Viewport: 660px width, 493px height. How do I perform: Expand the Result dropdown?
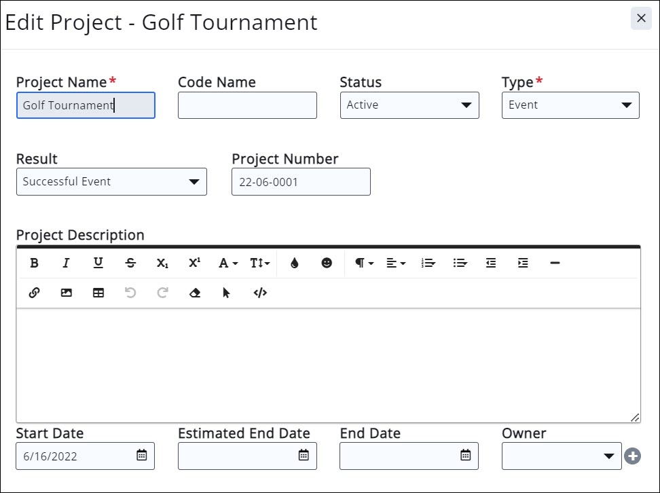point(111,182)
